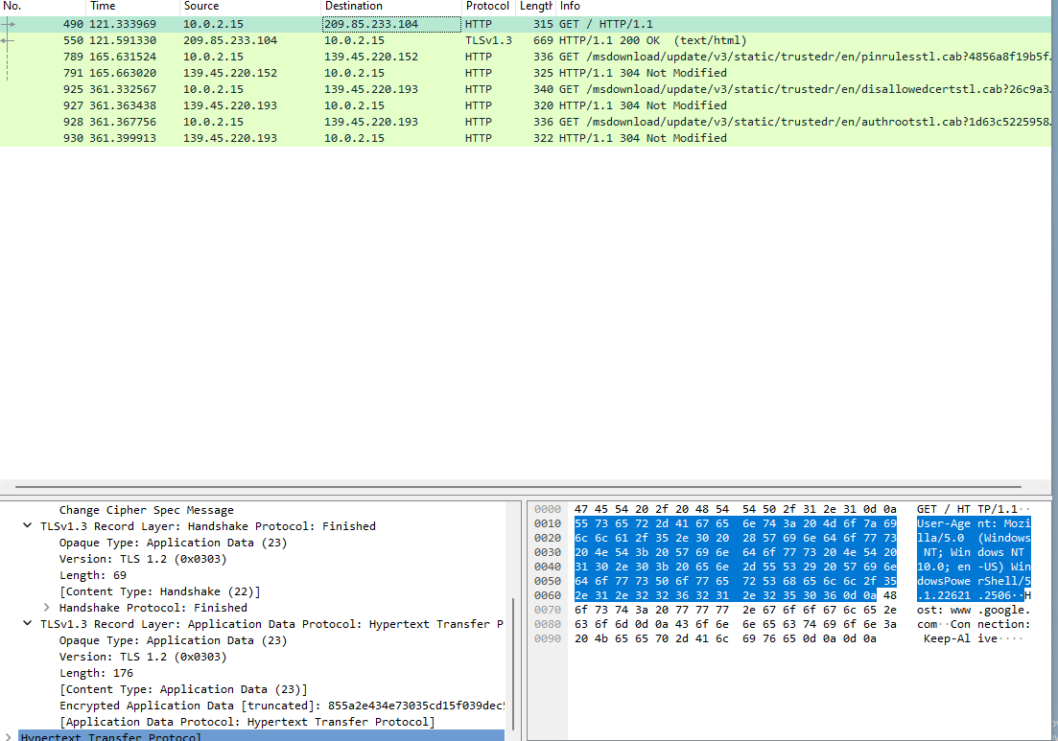Select packet 928 requesting authrootstl.cab
Image resolution: width=1058 pixels, height=741 pixels.
526,122
